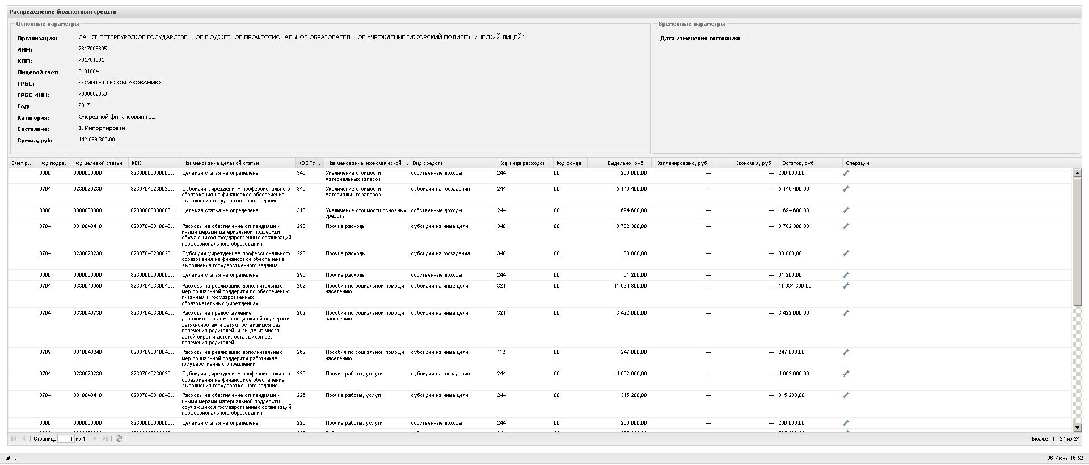The image size is (1089, 465).
Task: Click wrench for the 200 000,00 КОСГУ 226 row
Action: click(x=846, y=423)
